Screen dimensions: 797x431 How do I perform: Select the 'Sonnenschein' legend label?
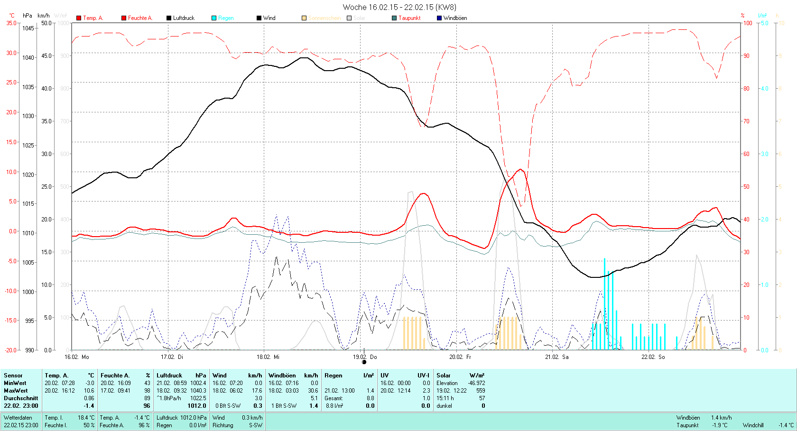tap(324, 18)
